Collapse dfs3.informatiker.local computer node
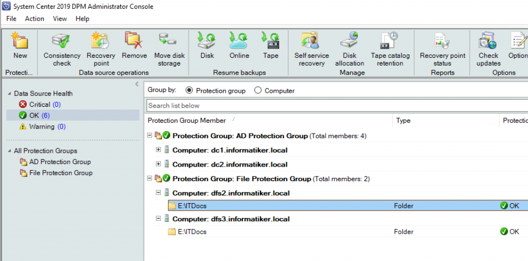 point(158,219)
